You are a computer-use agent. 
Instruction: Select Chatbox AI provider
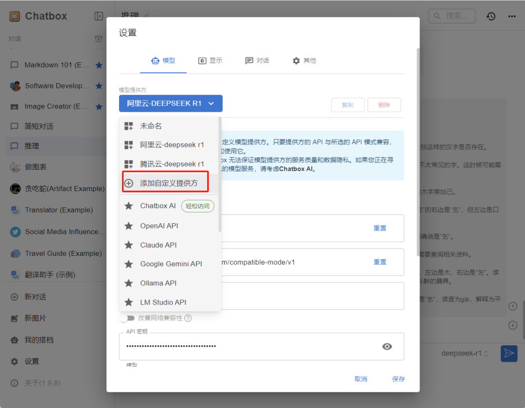click(169, 206)
